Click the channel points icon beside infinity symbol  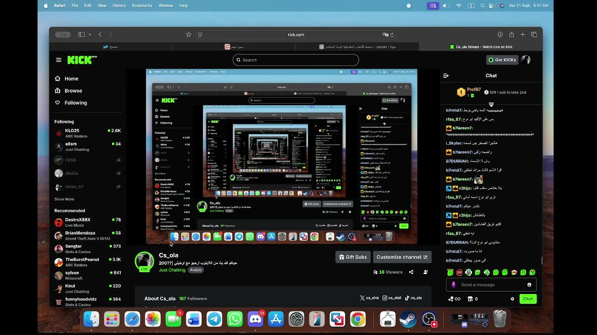pos(451,299)
